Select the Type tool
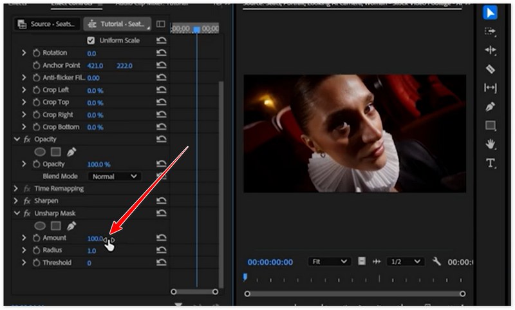Image resolution: width=515 pixels, height=310 pixels. click(491, 163)
